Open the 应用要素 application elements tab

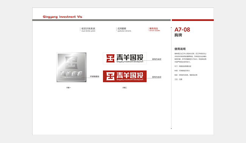pyautogui.click(x=124, y=29)
